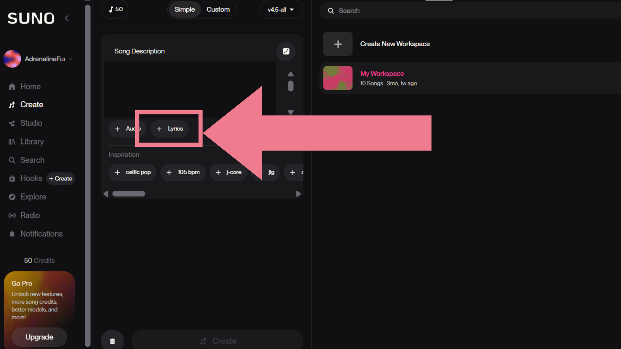621x349 pixels.
Task: Open the v4.5-all model dropdown
Action: click(x=280, y=9)
